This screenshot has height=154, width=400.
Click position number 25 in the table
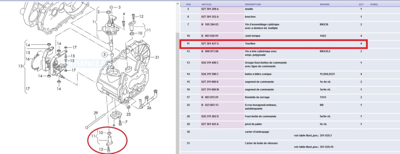(188, 105)
